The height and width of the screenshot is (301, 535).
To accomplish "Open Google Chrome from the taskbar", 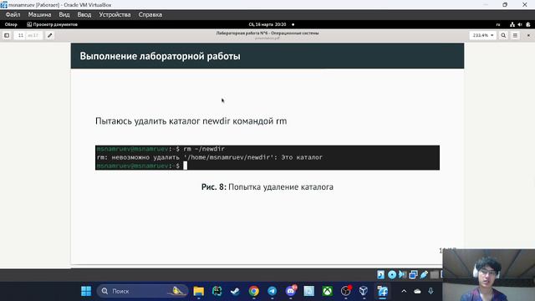I will 253,291.
